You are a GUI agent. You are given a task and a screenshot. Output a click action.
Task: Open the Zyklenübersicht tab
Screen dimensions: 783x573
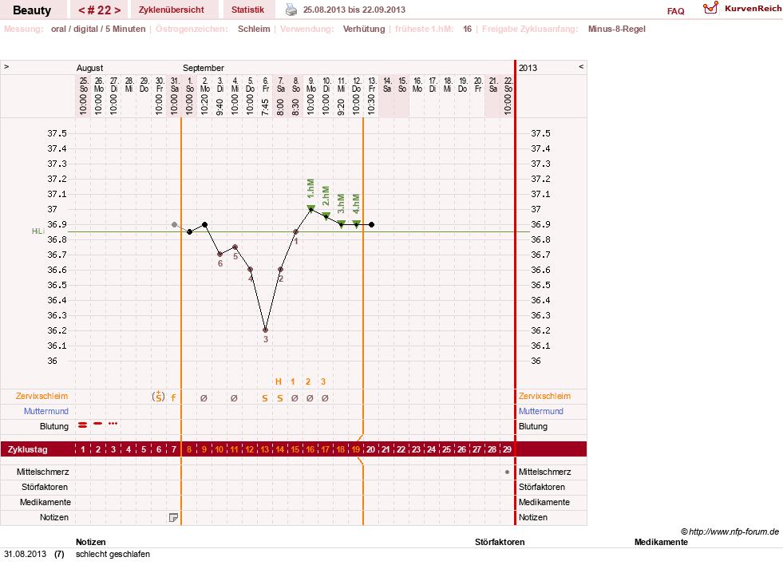[x=172, y=10]
